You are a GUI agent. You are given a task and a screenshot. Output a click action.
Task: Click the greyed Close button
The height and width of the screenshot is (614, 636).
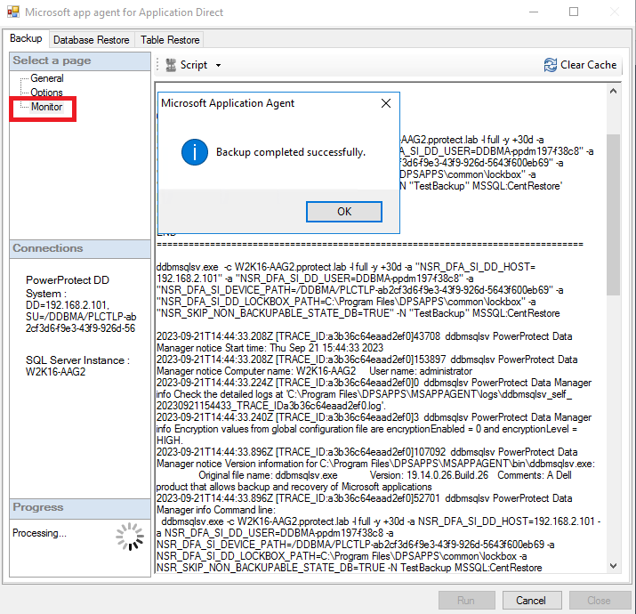pyautogui.click(x=600, y=600)
